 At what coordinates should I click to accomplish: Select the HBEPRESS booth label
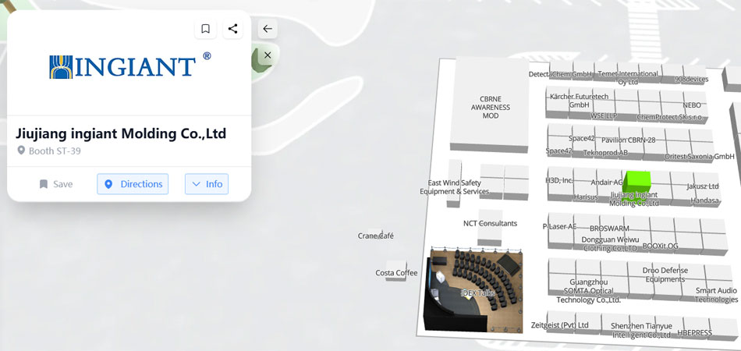click(695, 333)
